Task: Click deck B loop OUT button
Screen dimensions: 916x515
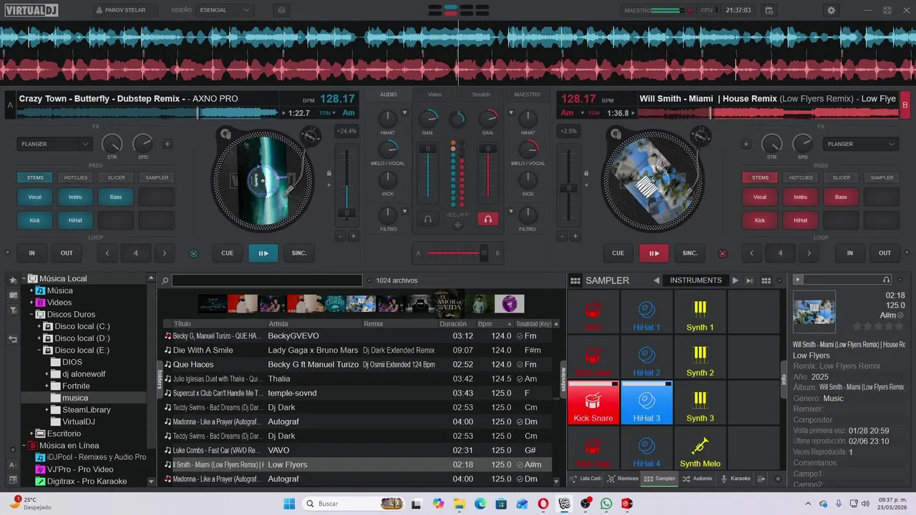Action: (885, 253)
